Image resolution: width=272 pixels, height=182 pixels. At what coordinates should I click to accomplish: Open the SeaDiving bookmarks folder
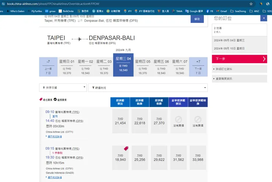click(x=238, y=11)
